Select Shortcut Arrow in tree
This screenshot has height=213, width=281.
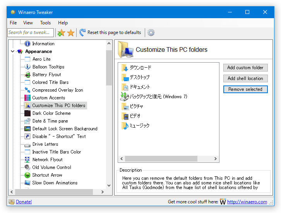47,175
